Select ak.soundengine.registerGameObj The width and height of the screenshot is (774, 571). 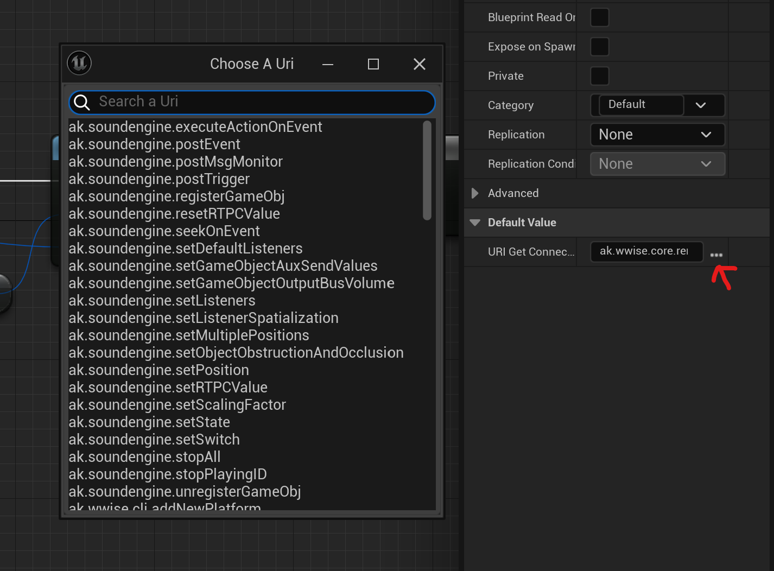coord(176,196)
